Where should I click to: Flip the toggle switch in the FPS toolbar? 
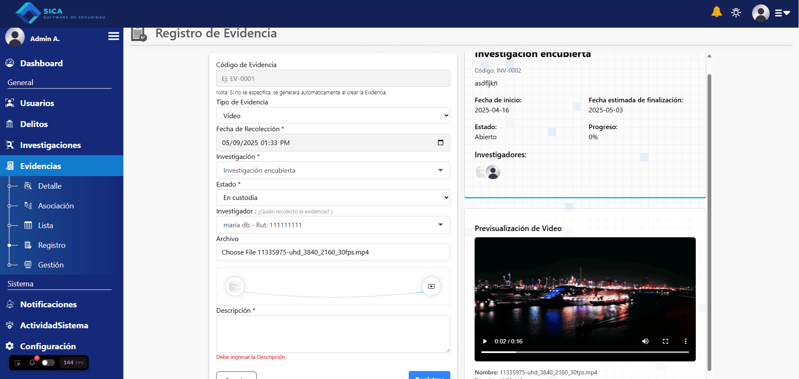point(48,363)
